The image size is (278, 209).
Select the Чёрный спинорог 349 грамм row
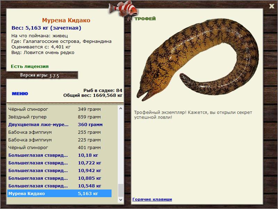tap(59, 109)
